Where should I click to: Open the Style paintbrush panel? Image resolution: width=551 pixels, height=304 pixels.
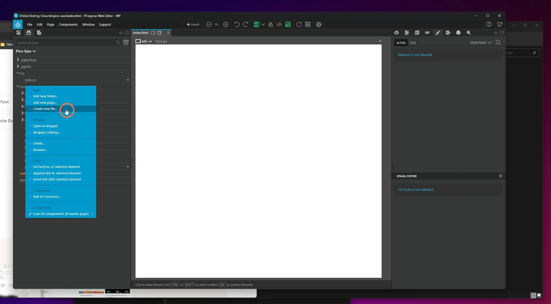click(438, 33)
